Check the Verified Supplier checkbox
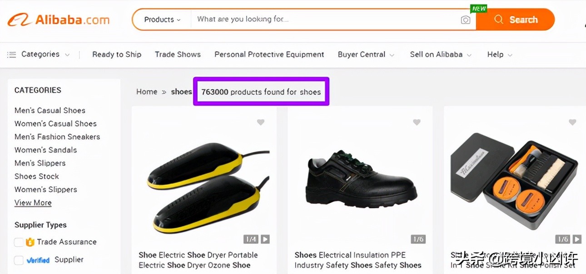 19,260
